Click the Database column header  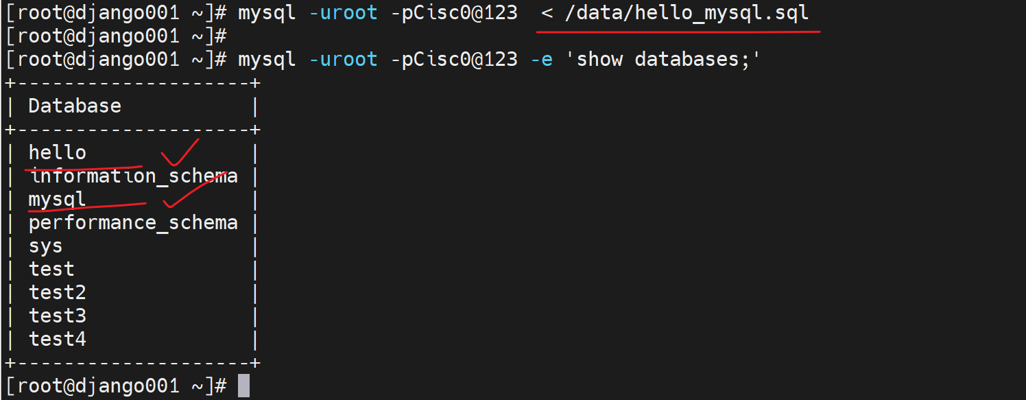[75, 106]
